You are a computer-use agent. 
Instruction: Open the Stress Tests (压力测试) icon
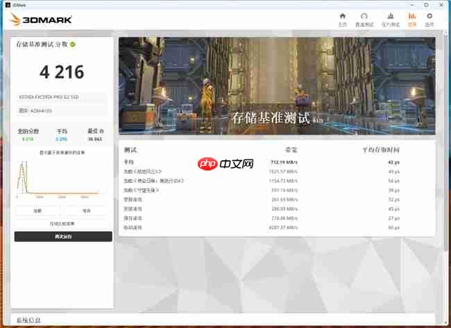391,20
